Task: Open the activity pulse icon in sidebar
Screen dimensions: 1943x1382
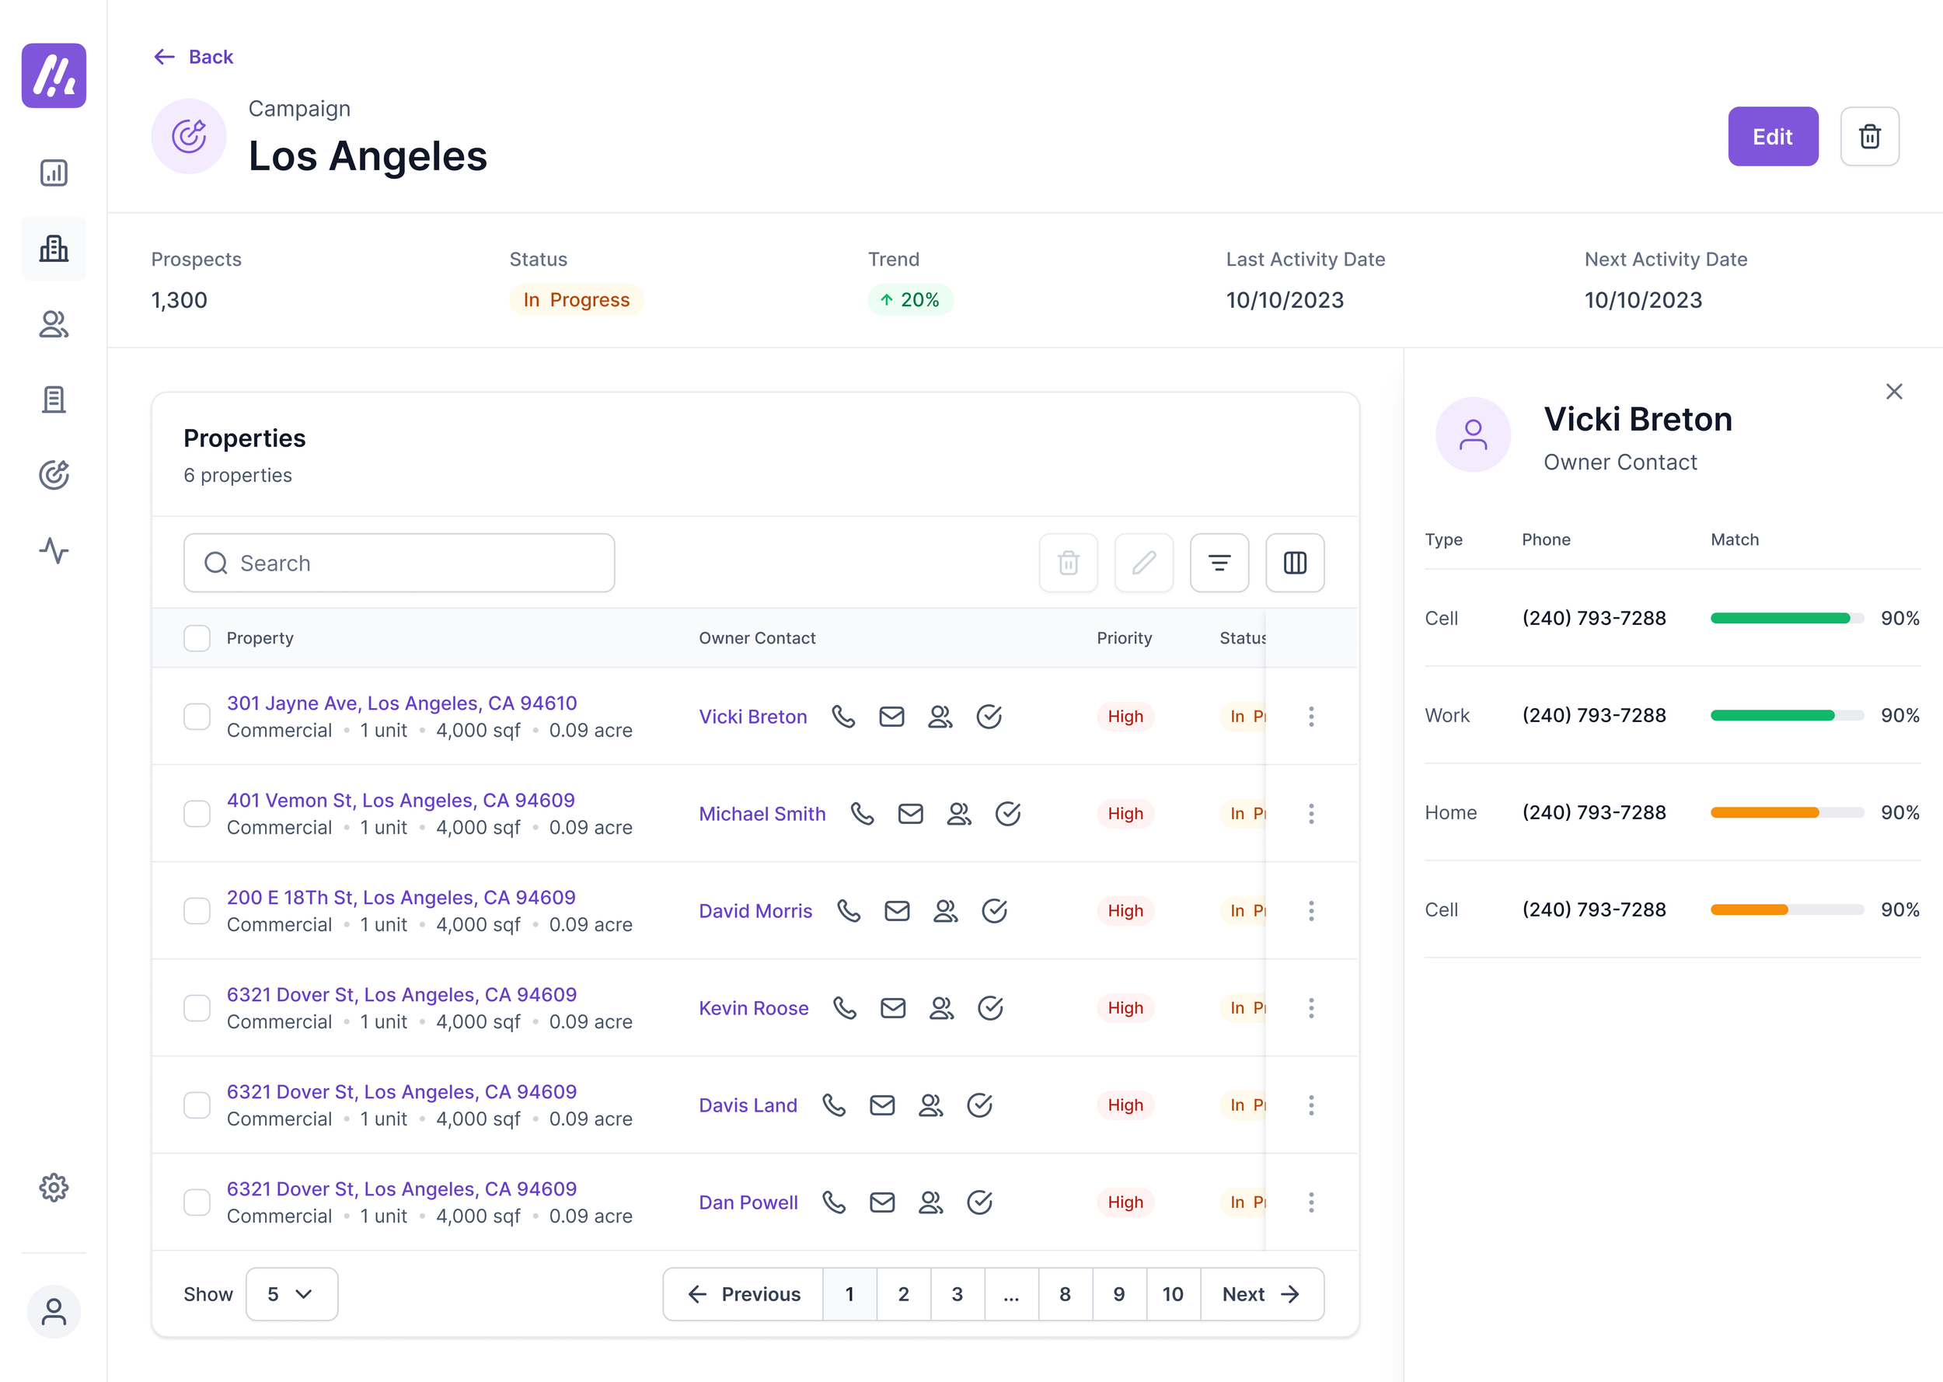Action: point(54,550)
